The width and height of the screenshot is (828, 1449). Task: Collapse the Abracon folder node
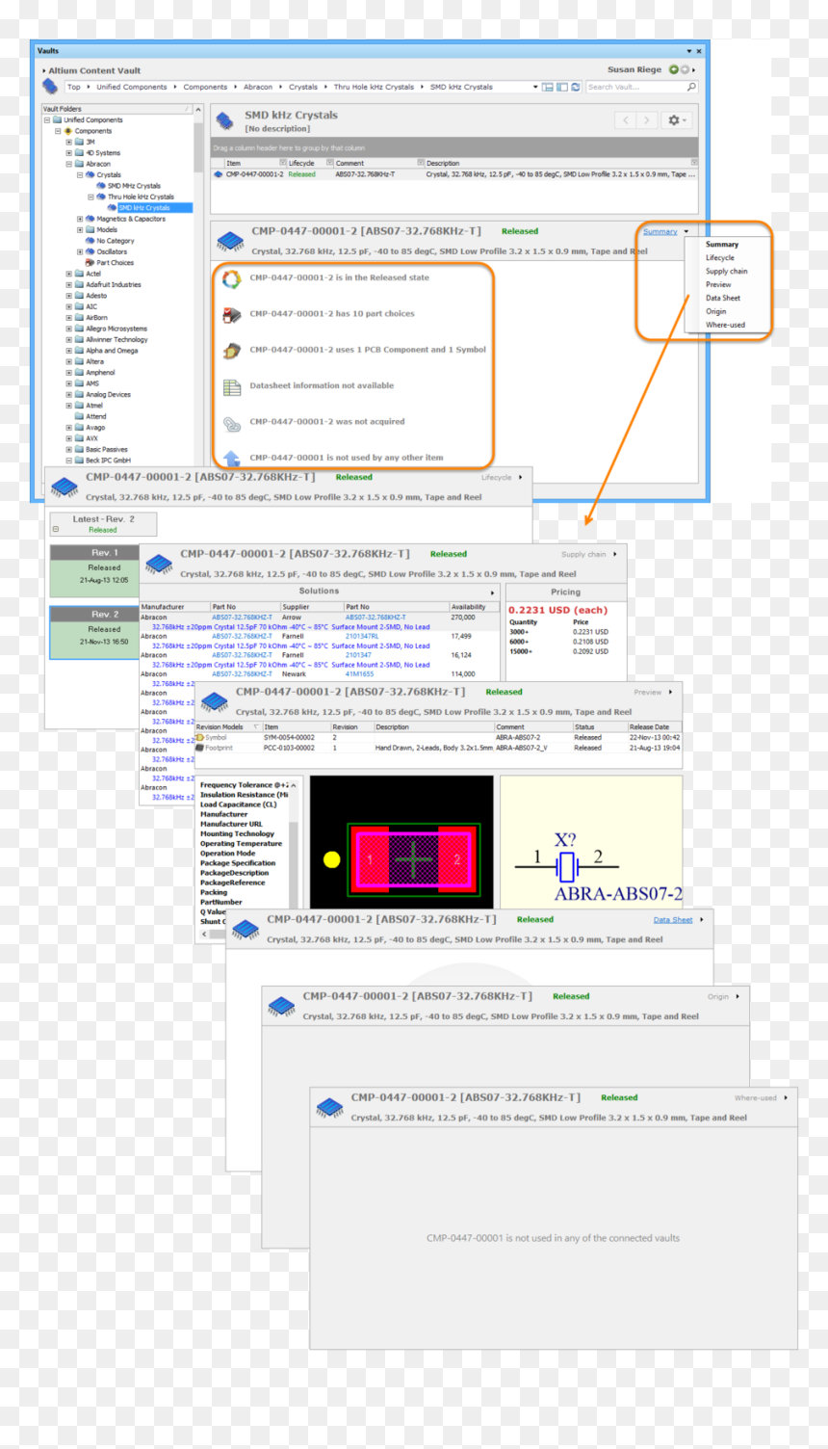point(68,164)
